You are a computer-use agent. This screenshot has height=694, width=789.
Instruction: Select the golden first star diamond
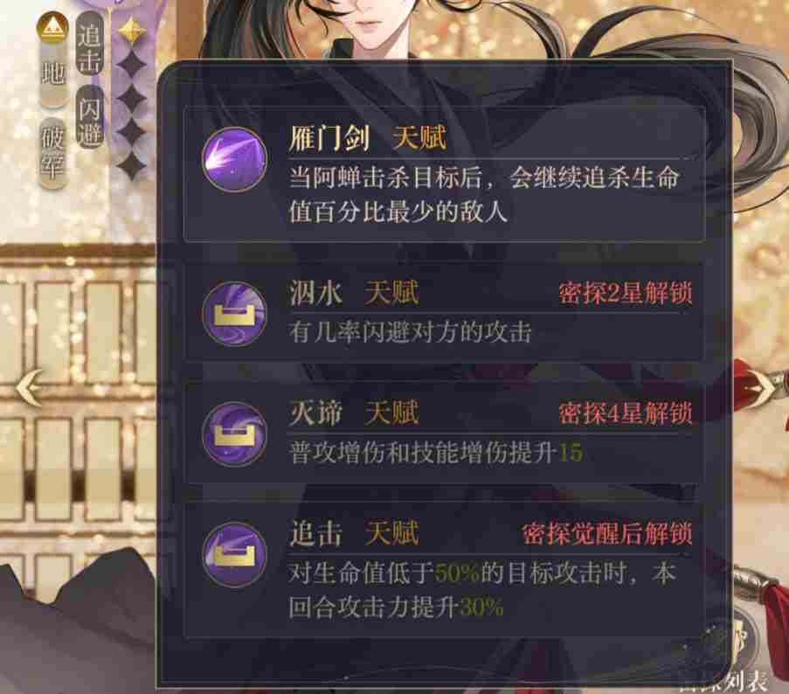click(x=132, y=31)
